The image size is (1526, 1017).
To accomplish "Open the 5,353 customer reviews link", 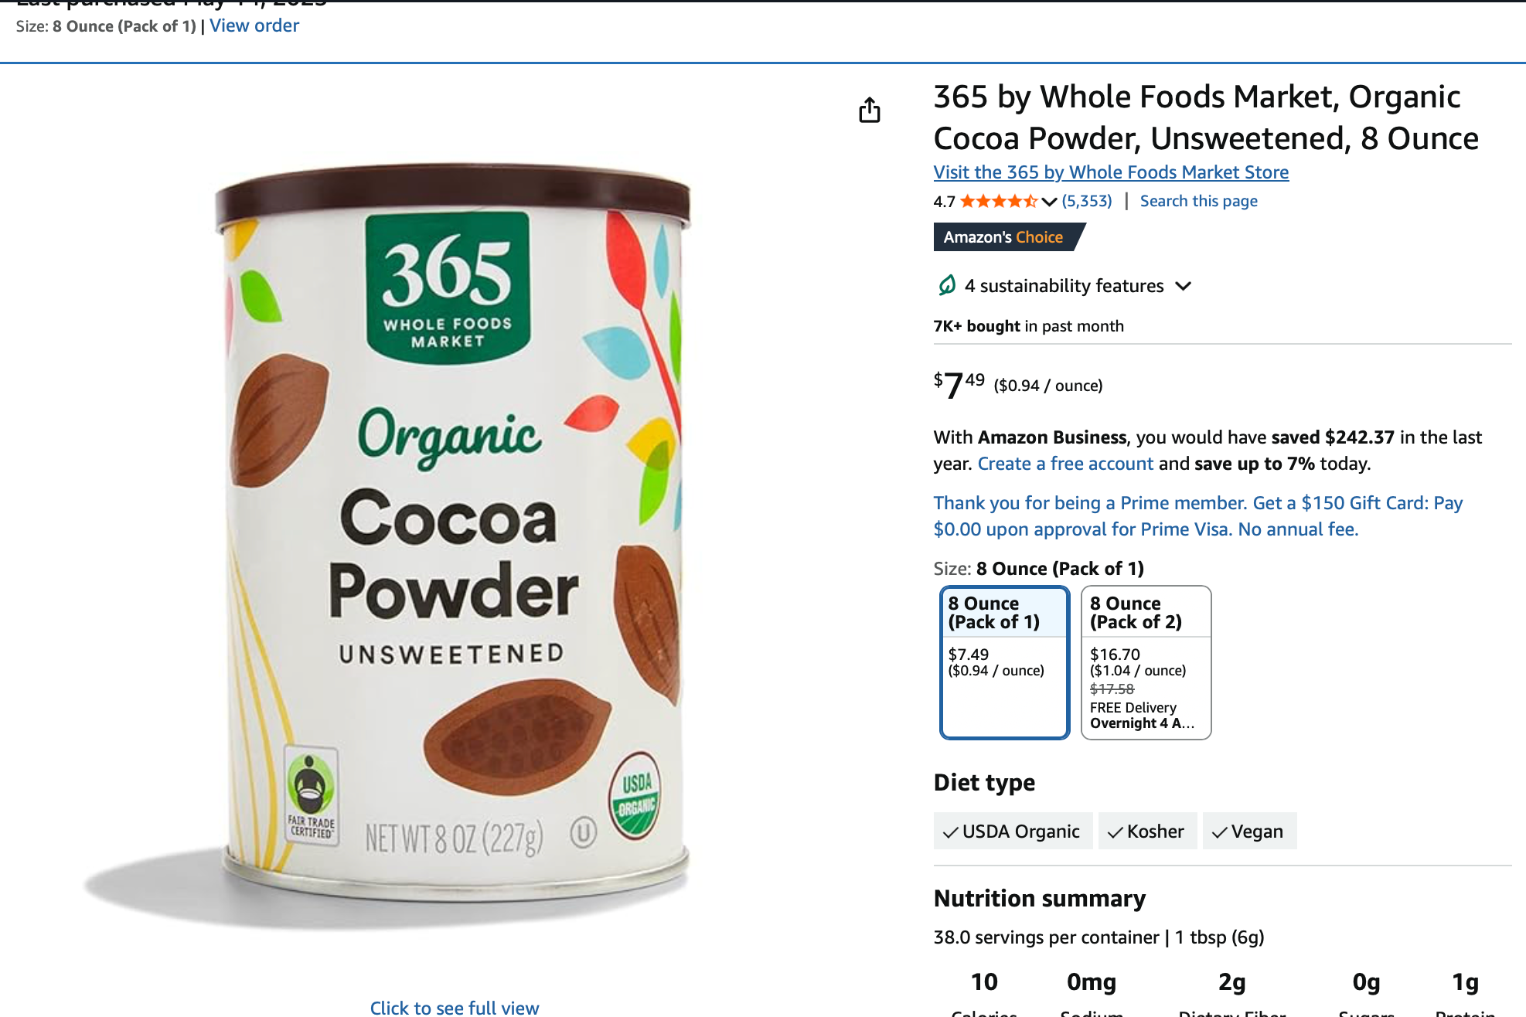I will click(1087, 201).
